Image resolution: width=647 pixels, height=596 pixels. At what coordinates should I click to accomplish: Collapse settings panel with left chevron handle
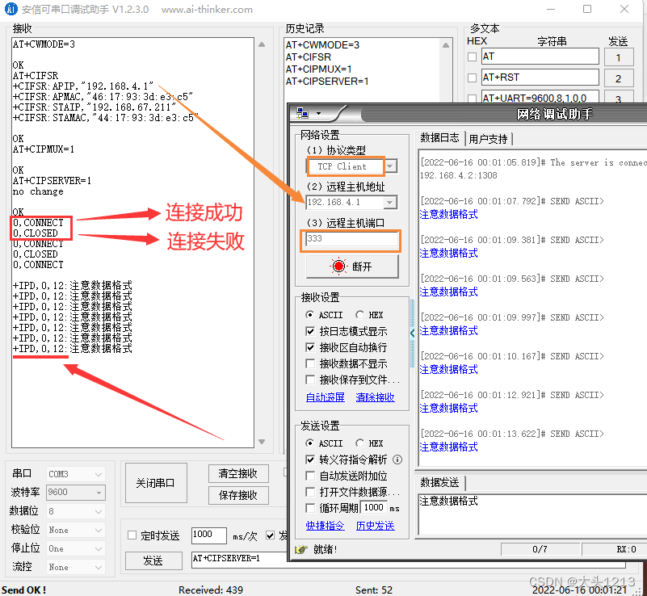412,334
